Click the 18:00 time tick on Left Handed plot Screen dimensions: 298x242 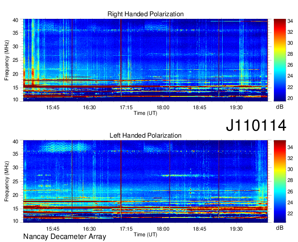click(163, 229)
